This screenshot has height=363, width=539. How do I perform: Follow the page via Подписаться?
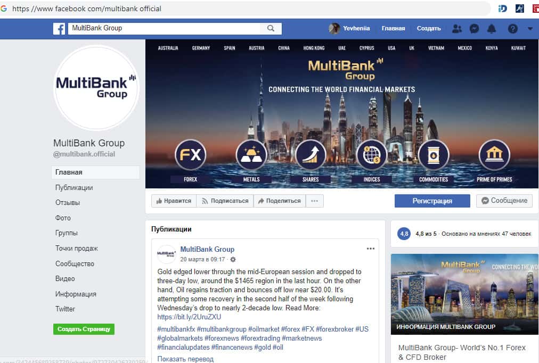[x=225, y=201]
